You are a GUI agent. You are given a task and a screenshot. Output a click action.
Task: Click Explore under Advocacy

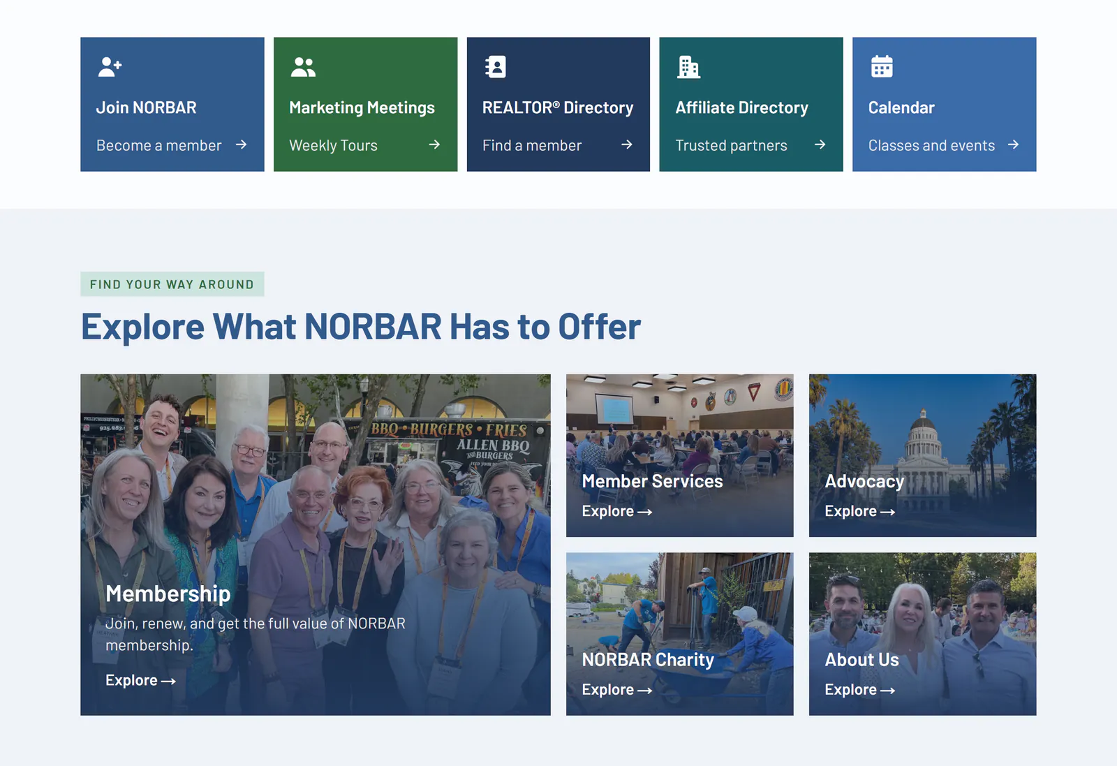(x=859, y=511)
